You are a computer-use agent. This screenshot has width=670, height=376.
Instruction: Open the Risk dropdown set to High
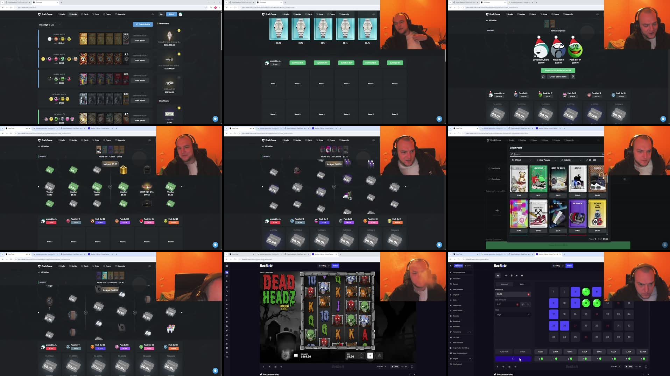[x=513, y=314]
